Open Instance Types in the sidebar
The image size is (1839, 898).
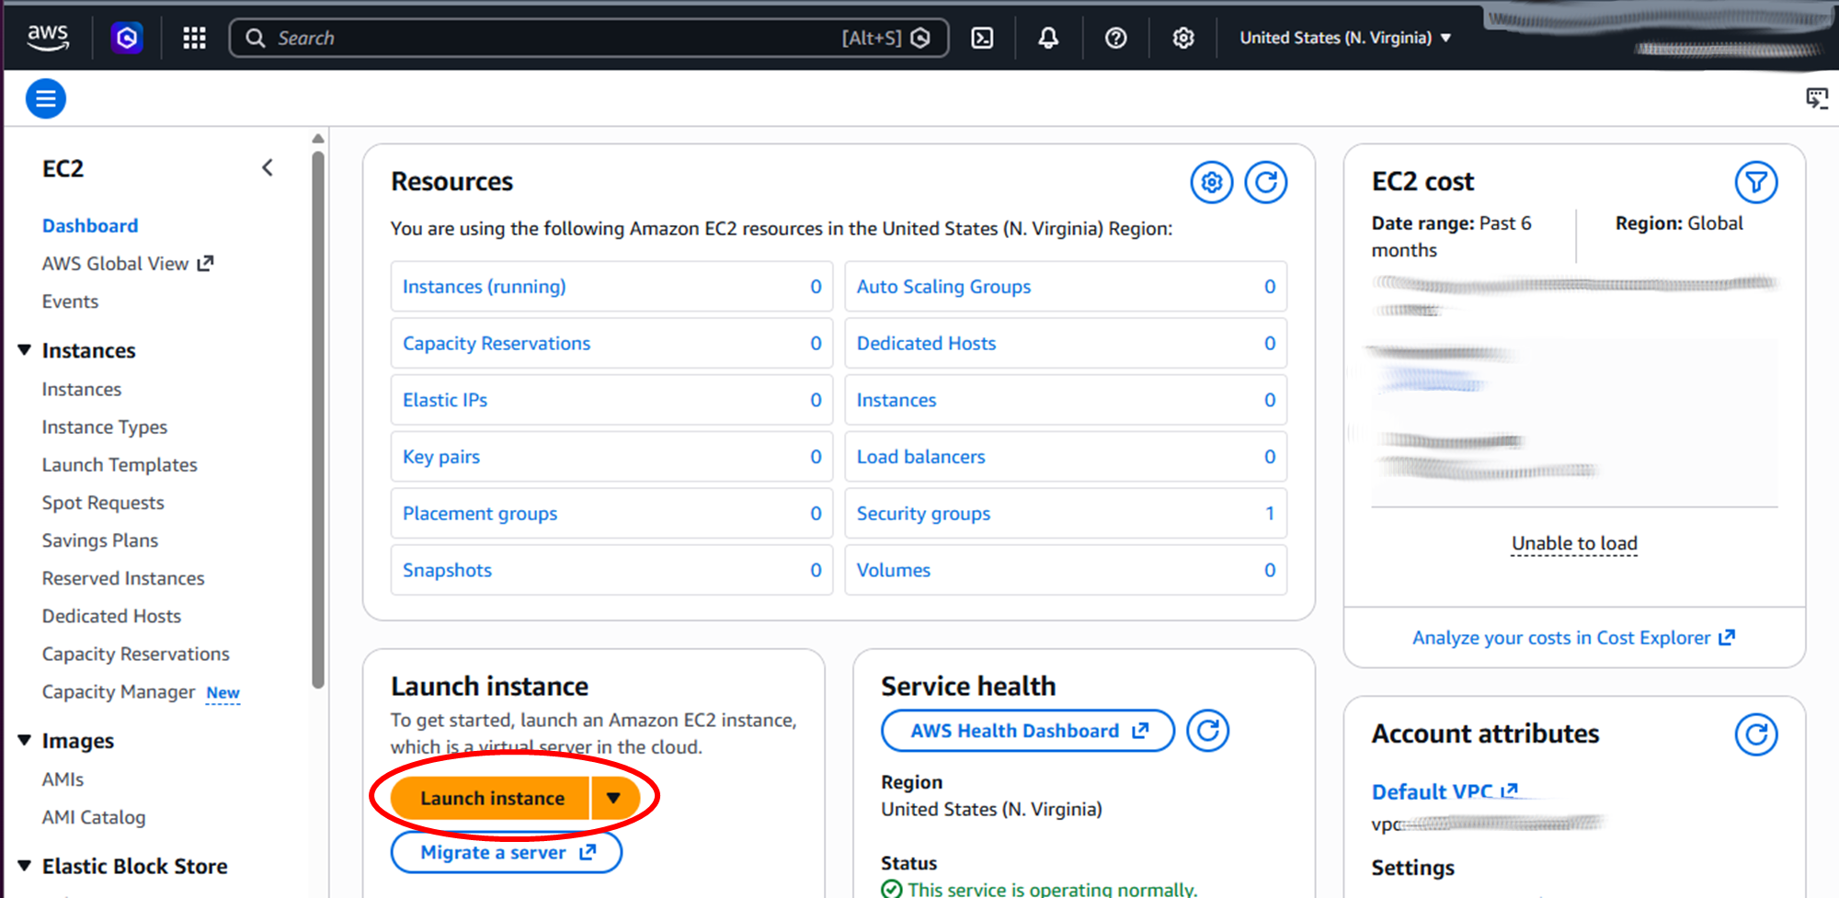tap(105, 427)
